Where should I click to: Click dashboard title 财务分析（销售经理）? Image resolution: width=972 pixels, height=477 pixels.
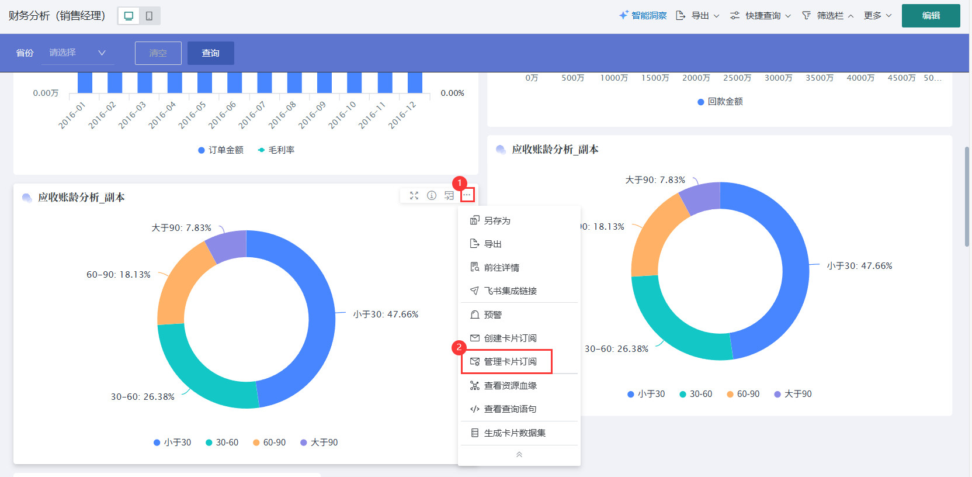pos(57,16)
